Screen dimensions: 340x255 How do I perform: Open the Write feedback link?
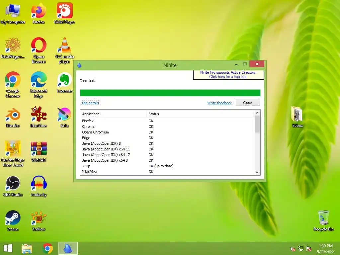coord(219,103)
